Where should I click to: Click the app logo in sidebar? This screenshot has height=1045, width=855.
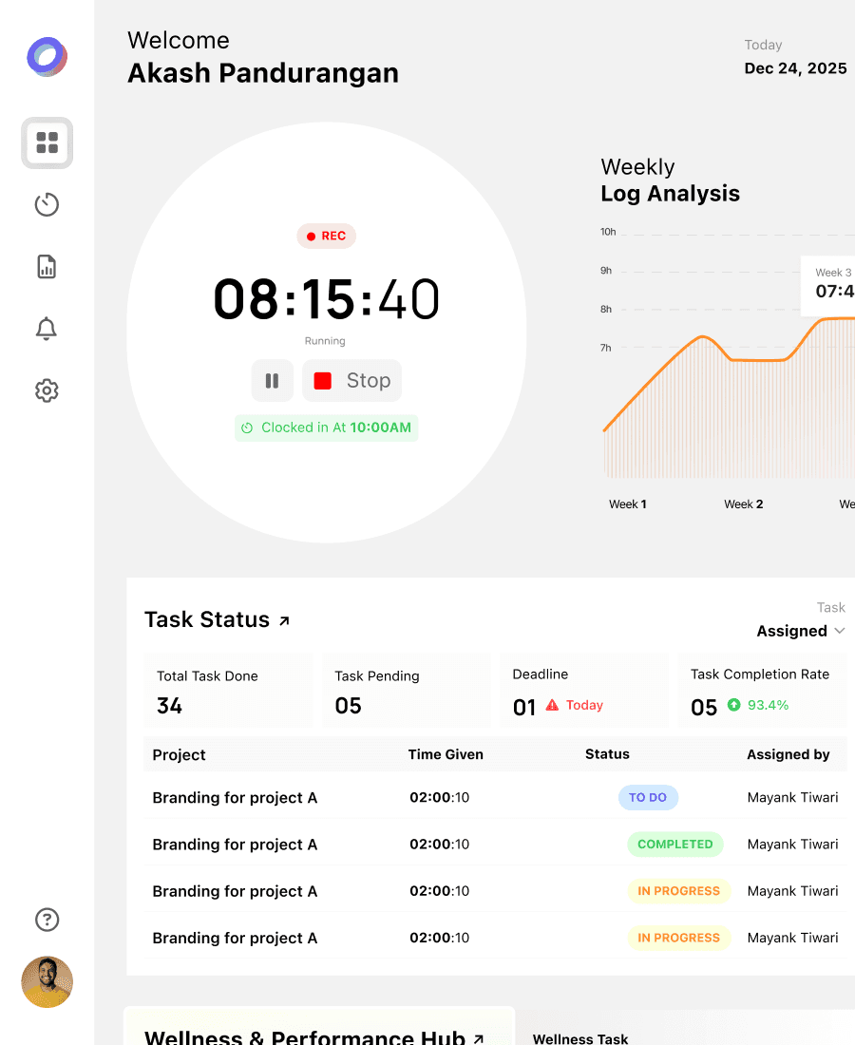47,57
